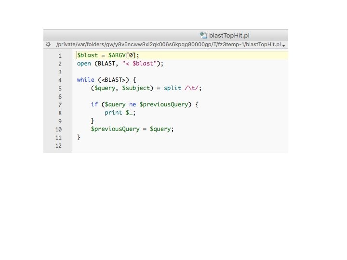Click the closing brace on line 9

[93, 121]
